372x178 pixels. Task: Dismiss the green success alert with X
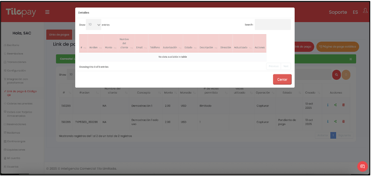351,59
